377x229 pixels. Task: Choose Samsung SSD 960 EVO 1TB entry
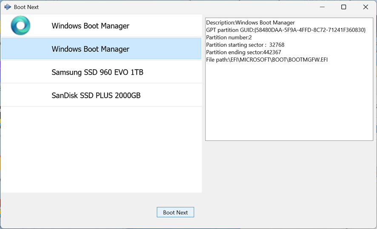coord(97,72)
